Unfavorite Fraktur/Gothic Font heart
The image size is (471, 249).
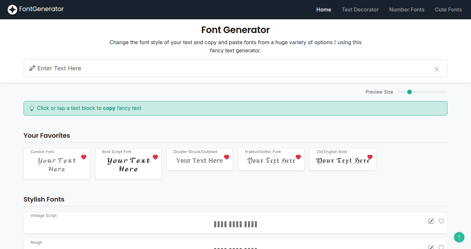point(298,157)
